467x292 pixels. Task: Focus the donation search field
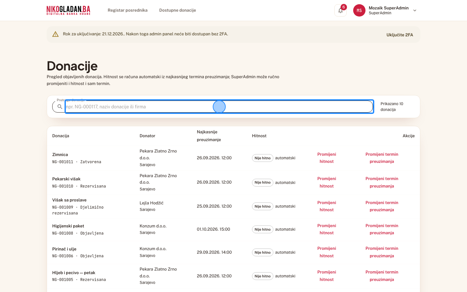pos(219,107)
